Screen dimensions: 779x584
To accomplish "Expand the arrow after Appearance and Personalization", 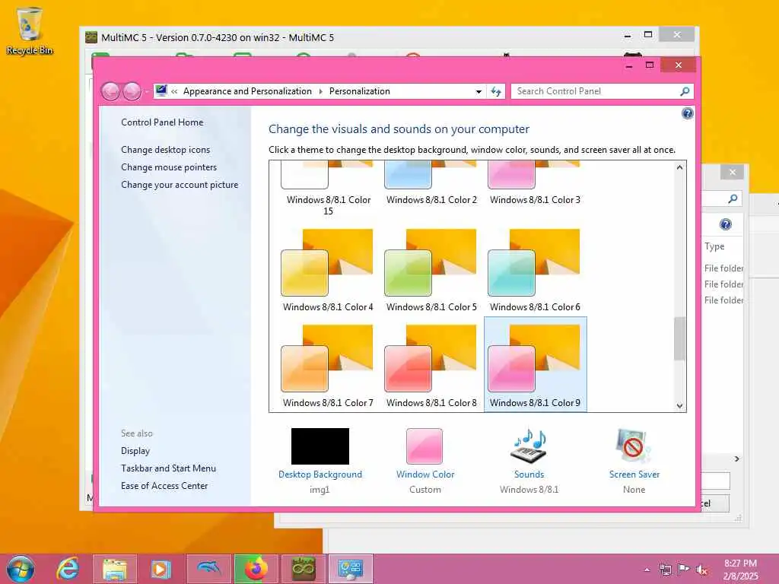I will pos(320,91).
